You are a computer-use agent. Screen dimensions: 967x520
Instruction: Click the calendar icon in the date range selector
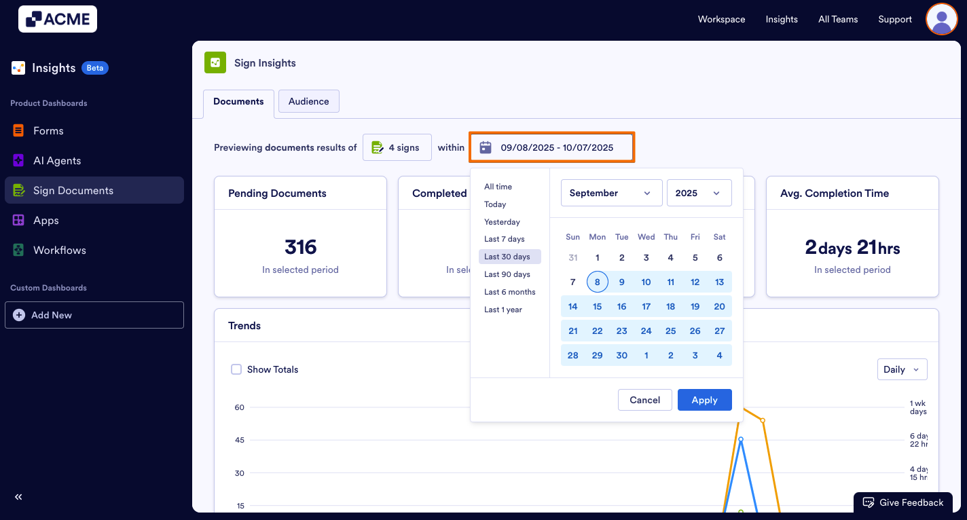[485, 147]
